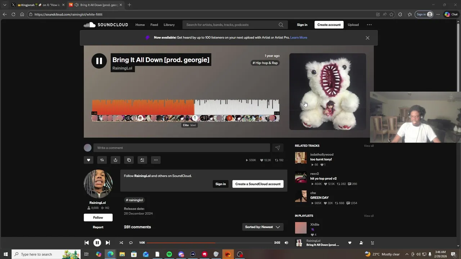Open the Learn More link in banner
This screenshot has width=461, height=259.
click(x=299, y=37)
